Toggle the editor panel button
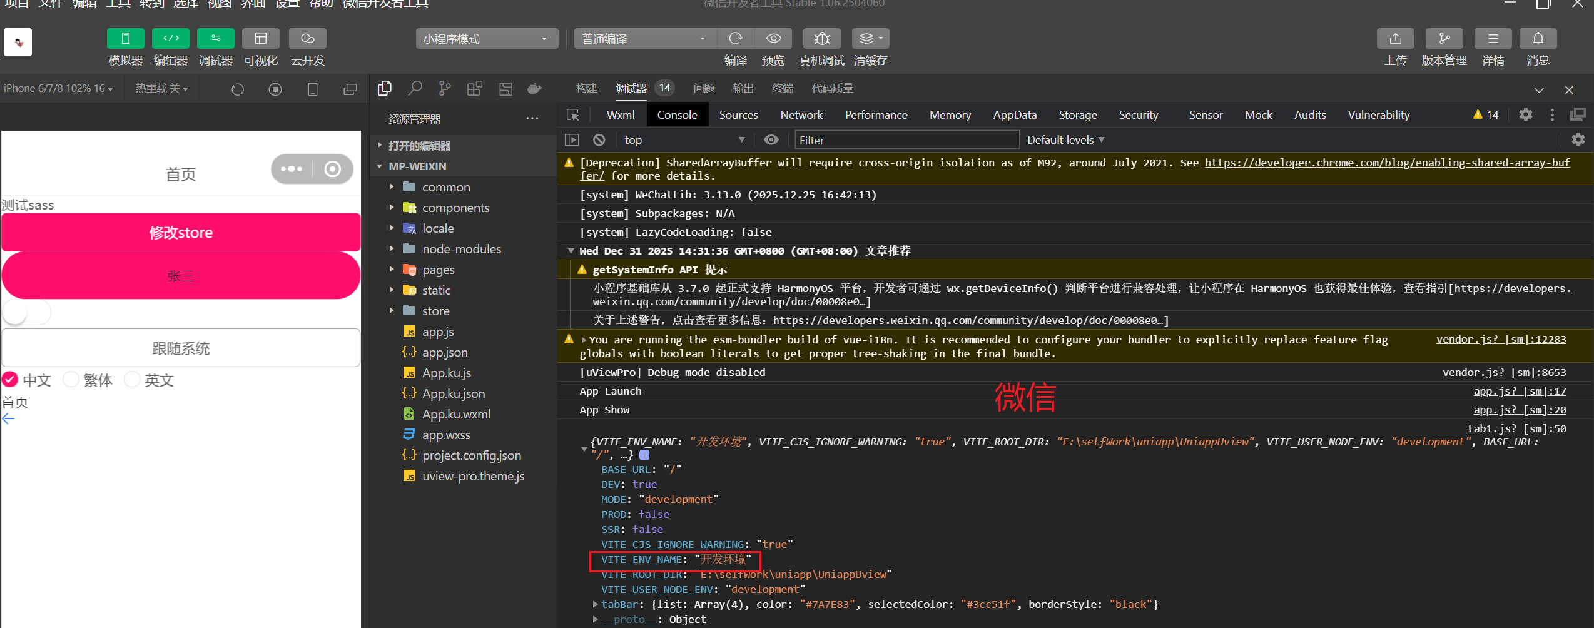Screen dimensions: 1594x628 pos(171,39)
